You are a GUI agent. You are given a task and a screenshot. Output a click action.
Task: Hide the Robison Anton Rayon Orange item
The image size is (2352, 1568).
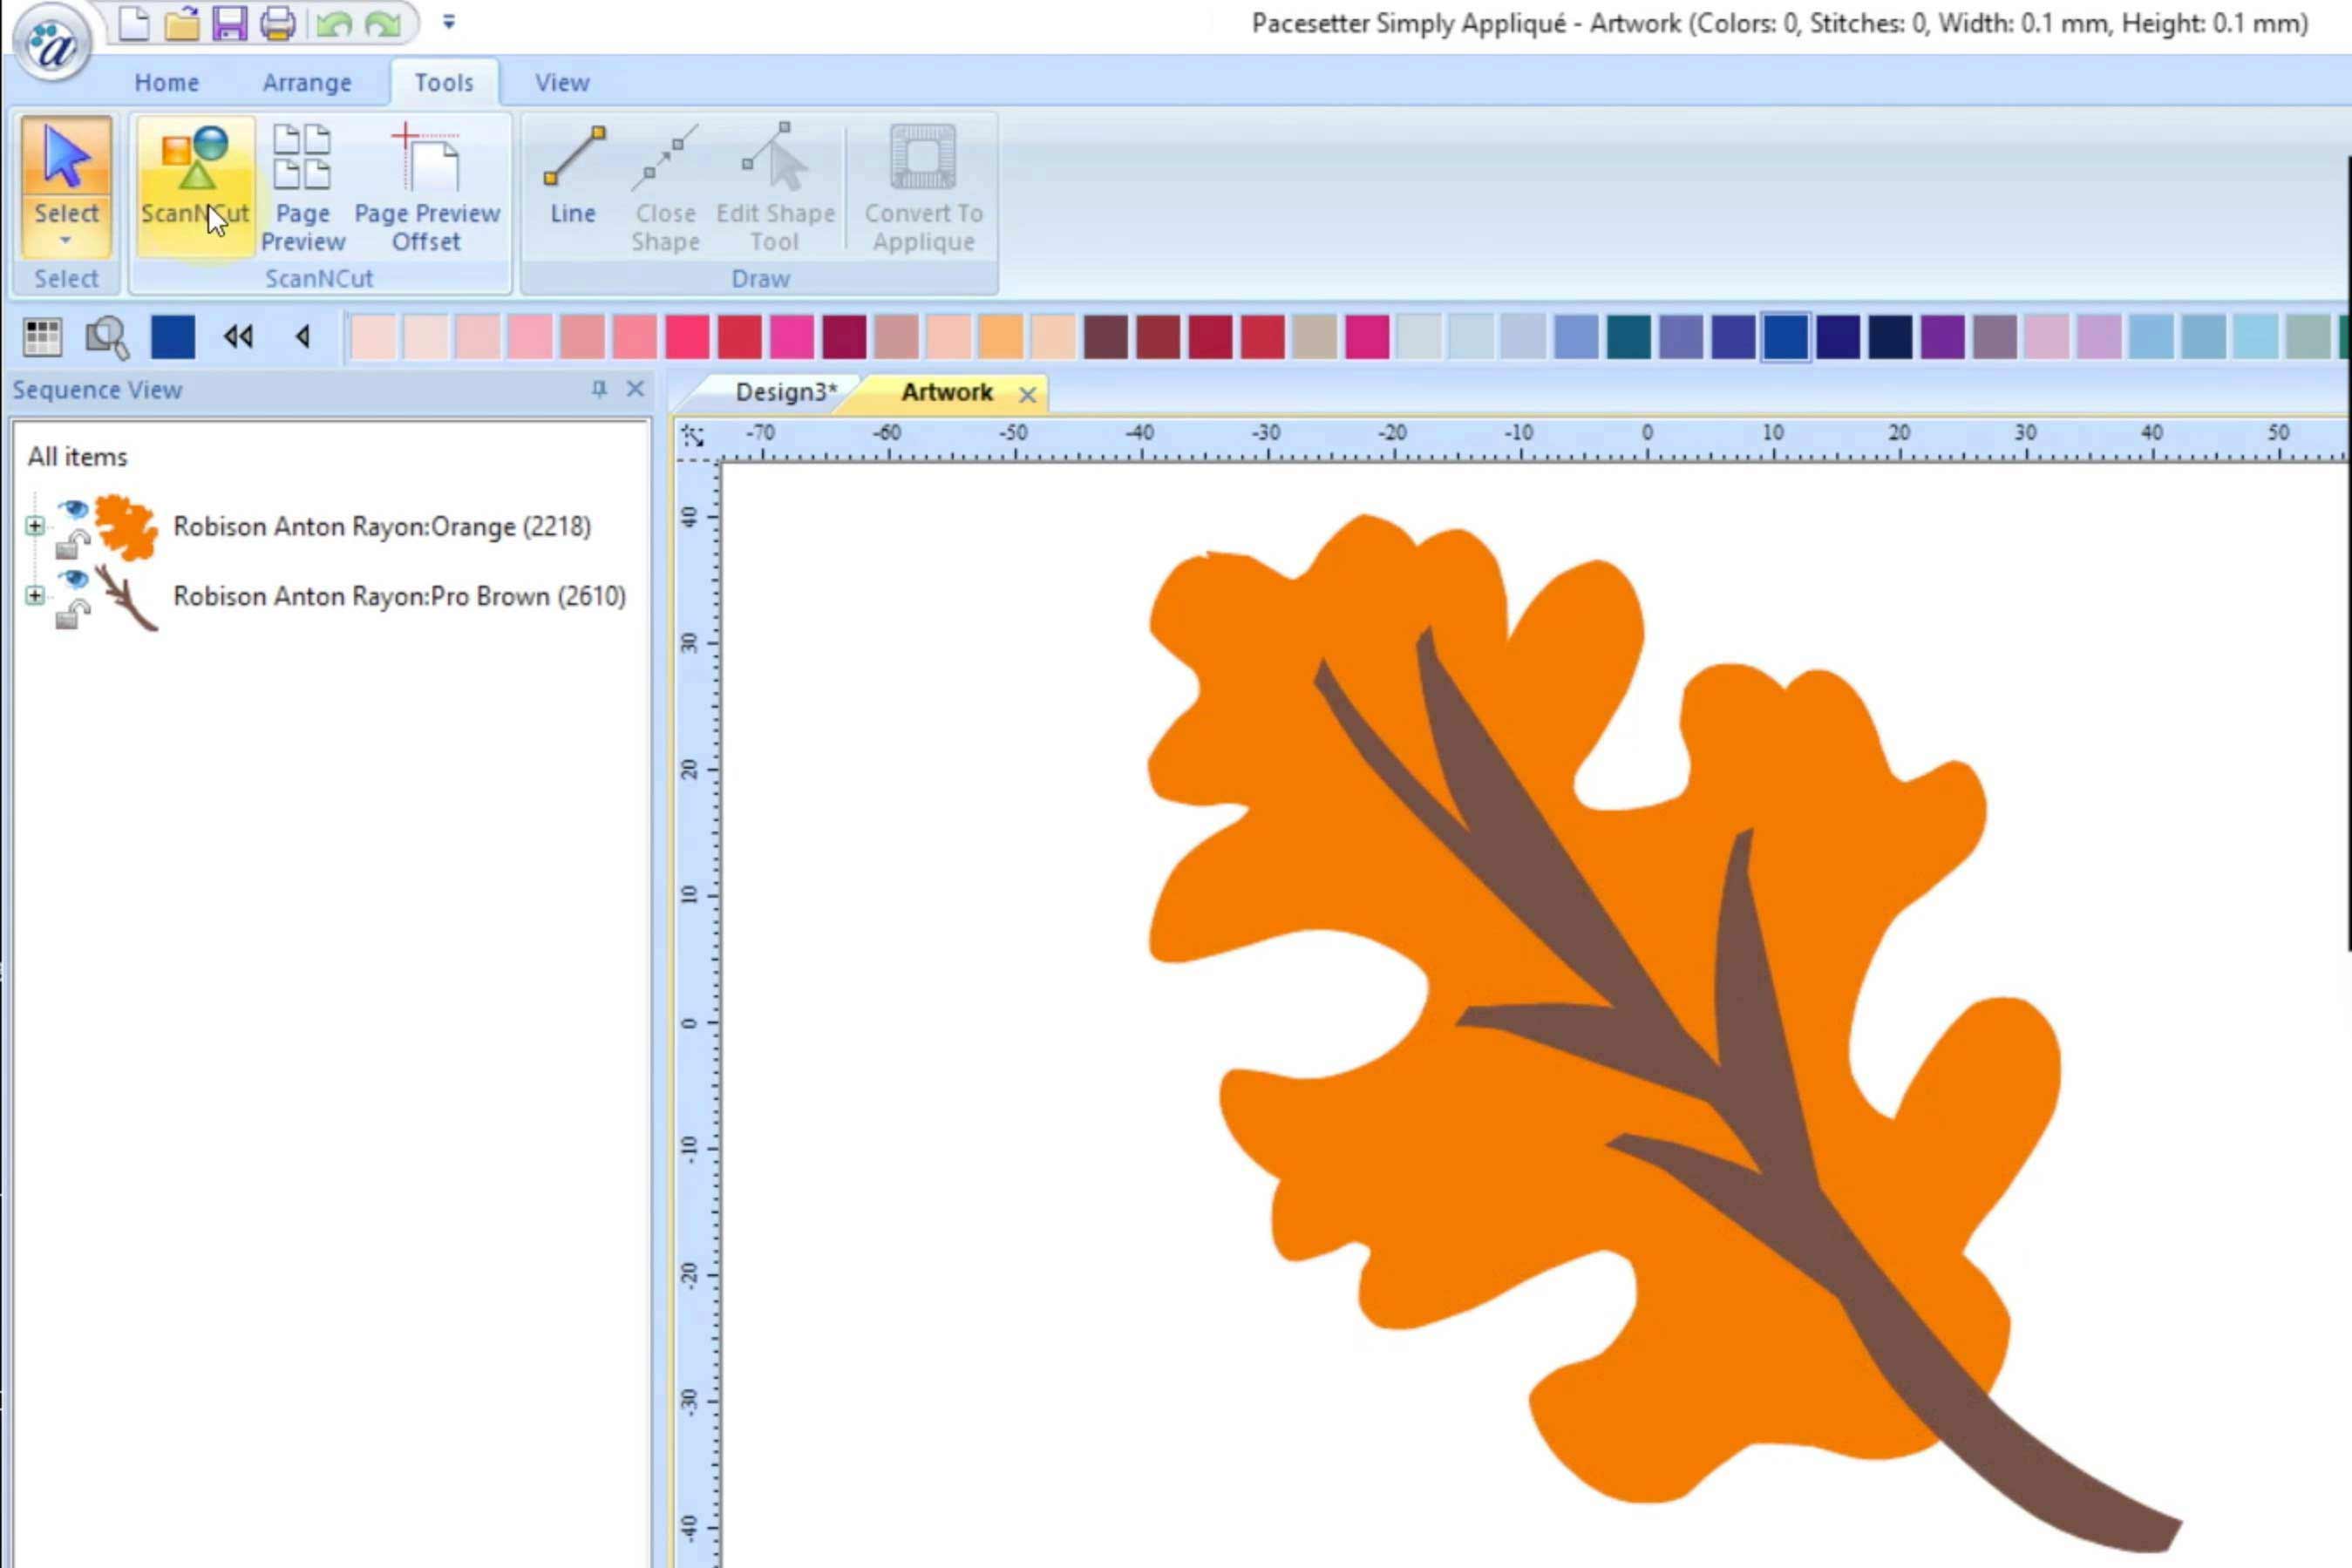tap(74, 509)
